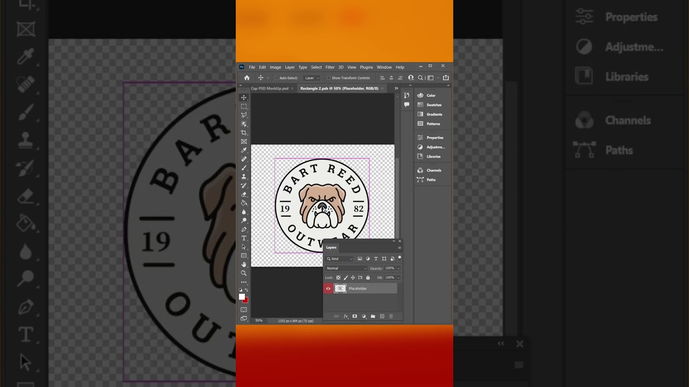Select the Crop tool

244,133
